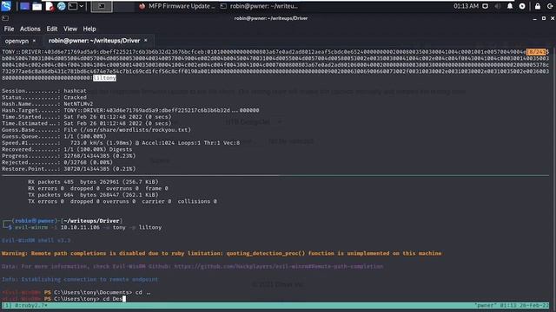Click the rockyou.txt wordlist path
The width and height of the screenshot is (556, 312).
(136, 130)
